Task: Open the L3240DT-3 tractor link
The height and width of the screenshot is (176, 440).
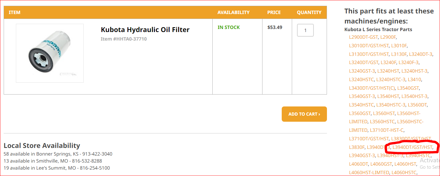Action: click(420, 54)
